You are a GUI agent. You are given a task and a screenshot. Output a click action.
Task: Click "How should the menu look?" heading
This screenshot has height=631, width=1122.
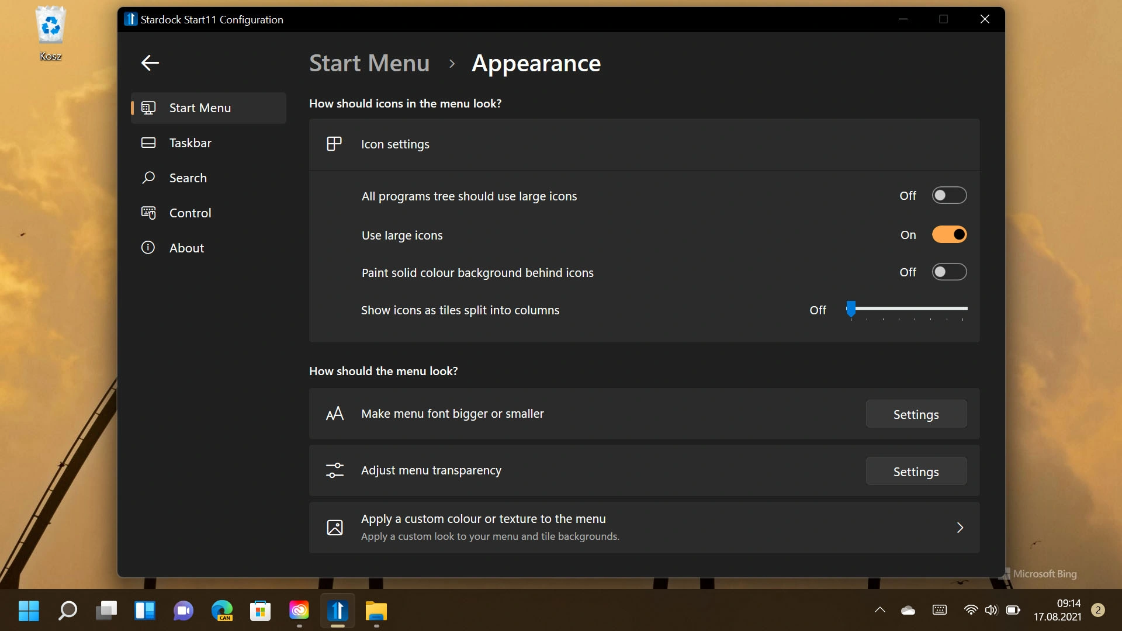(383, 371)
